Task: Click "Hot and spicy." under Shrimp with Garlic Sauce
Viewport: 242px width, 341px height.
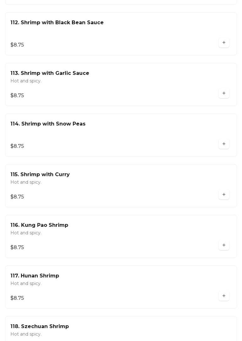Action: [x=26, y=81]
